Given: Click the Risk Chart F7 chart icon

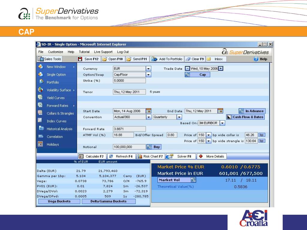Looking at the screenshot, I should click(140, 156).
